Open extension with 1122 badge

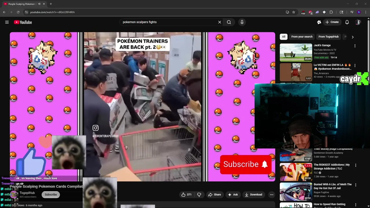[x=303, y=12]
